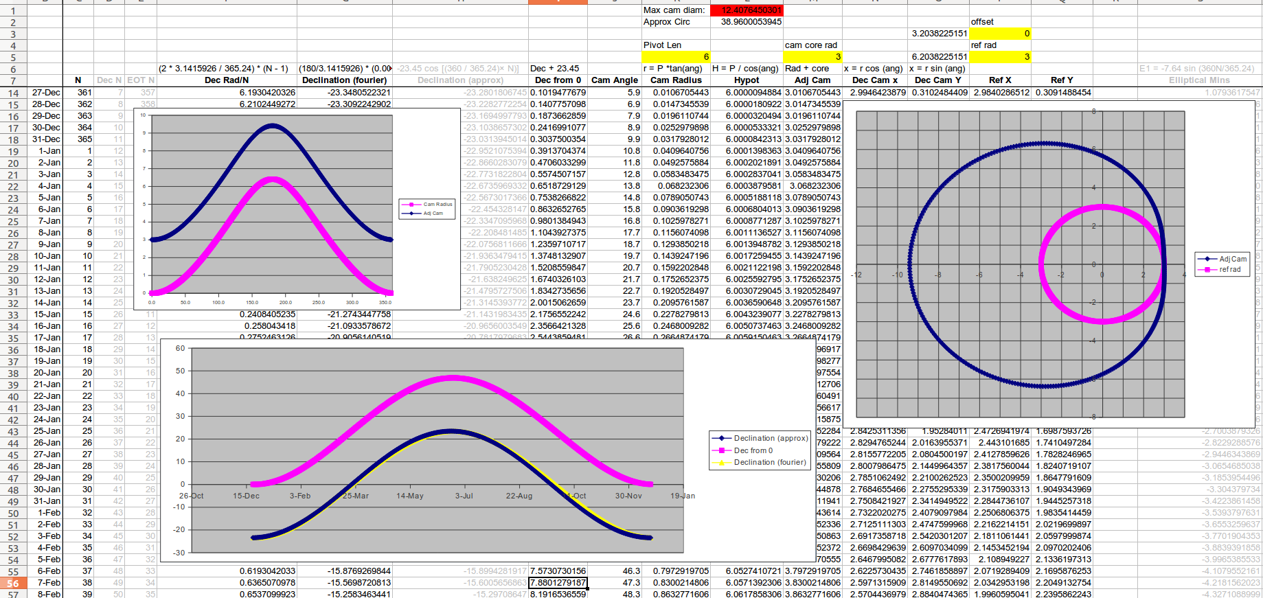Screen dimensions: 1263x598
Task: Select the yellow ref rad value cell
Action: click(x=1000, y=57)
